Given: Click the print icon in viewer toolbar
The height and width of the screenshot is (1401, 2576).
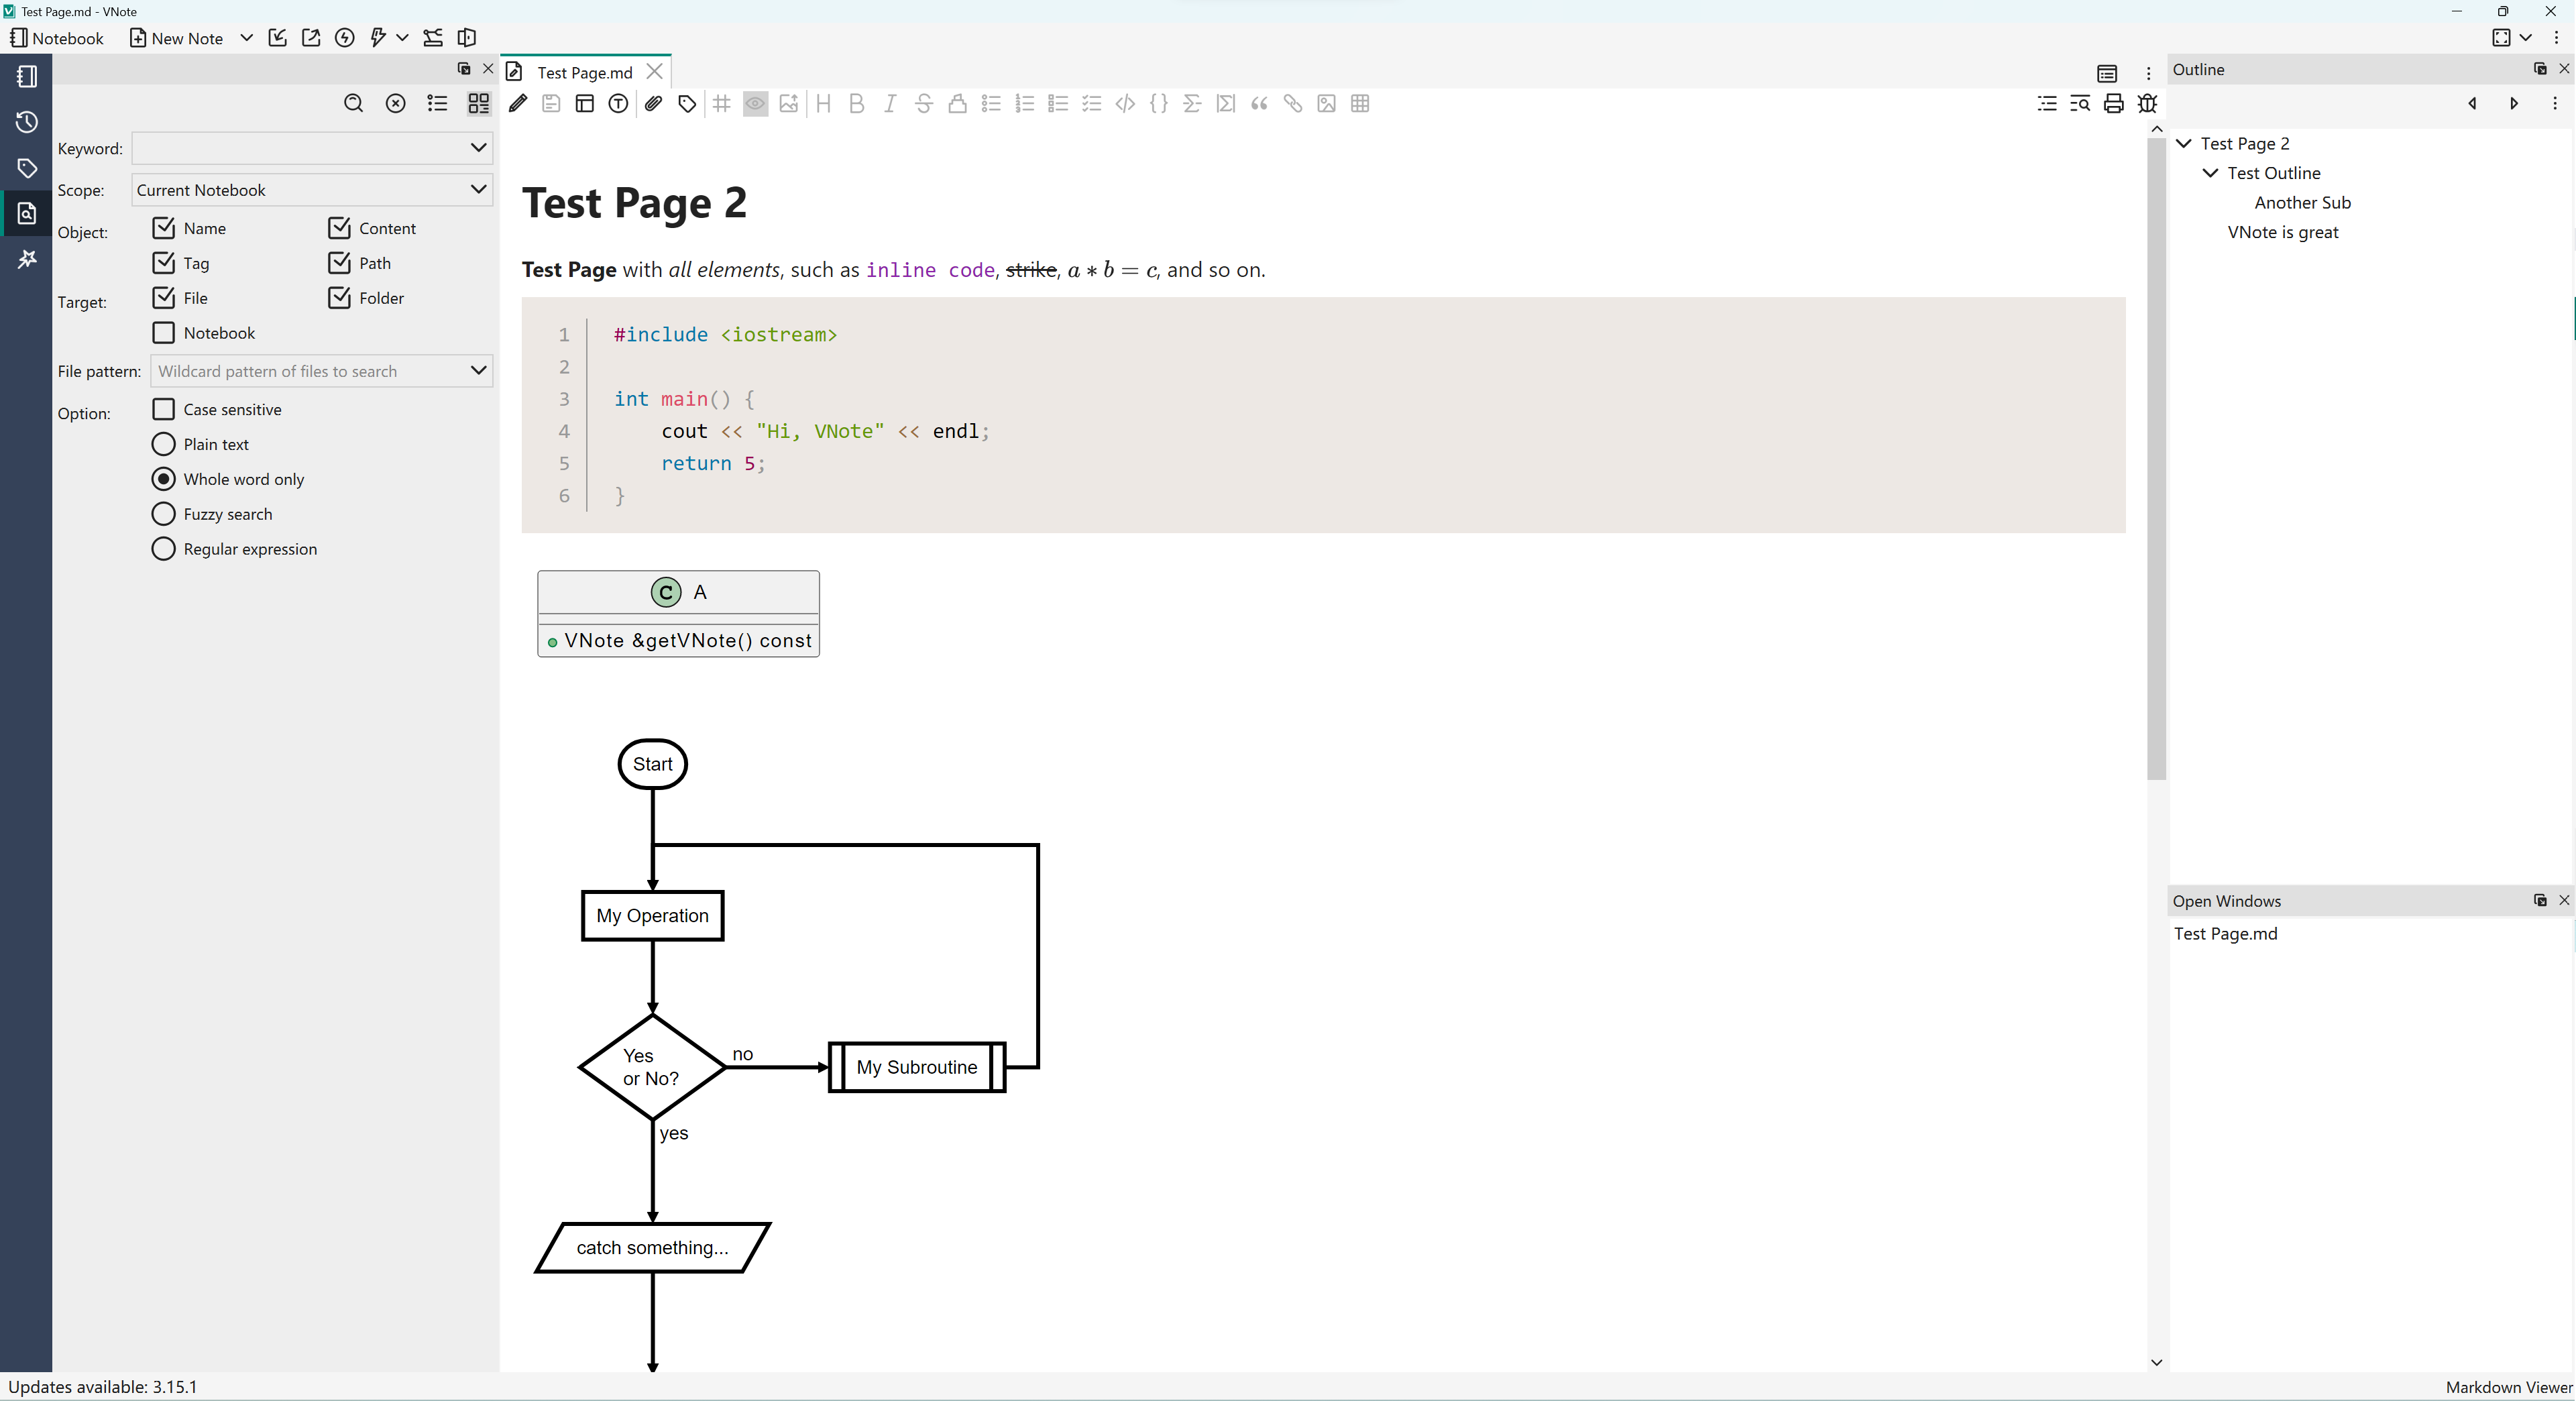Looking at the screenshot, I should (2113, 103).
